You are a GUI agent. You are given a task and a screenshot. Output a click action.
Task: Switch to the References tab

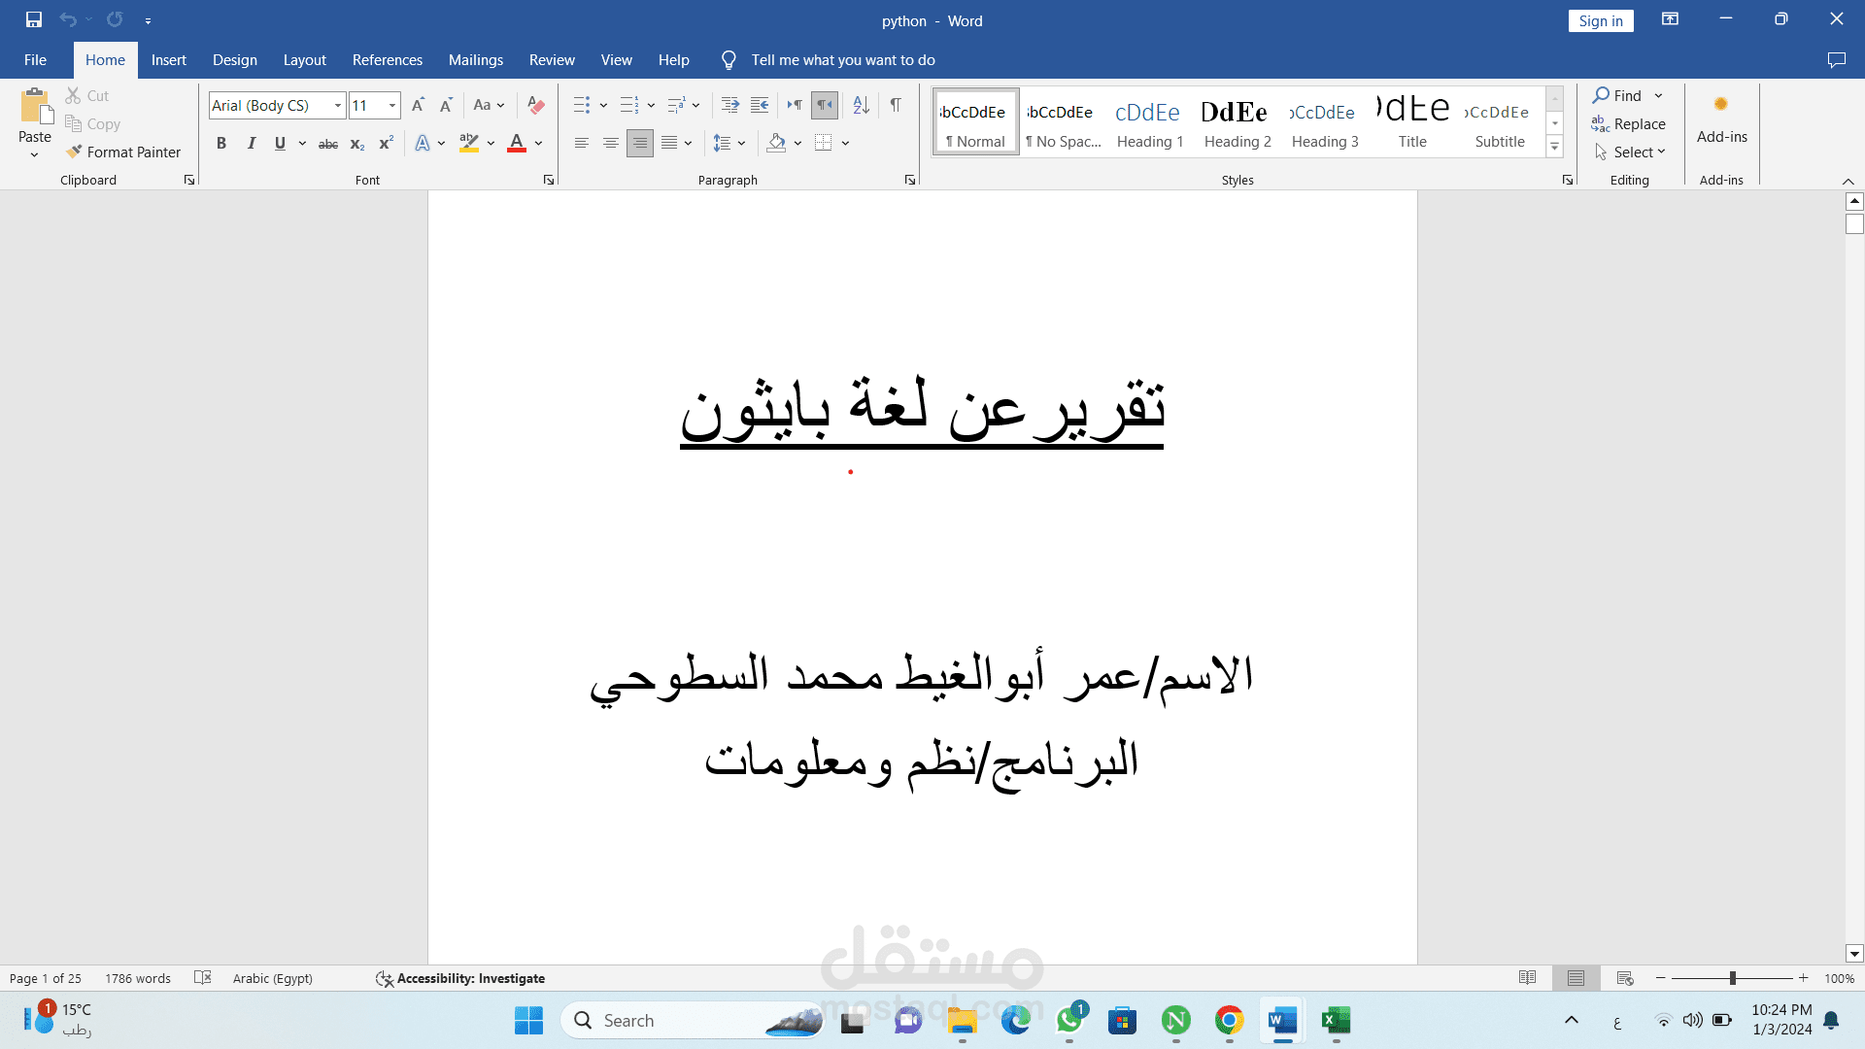point(387,60)
